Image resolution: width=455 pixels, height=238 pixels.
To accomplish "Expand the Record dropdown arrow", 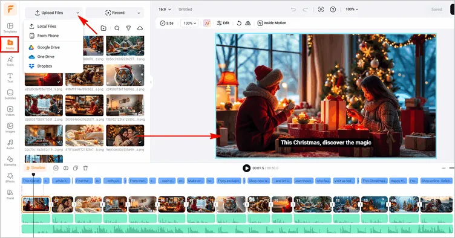I will [139, 13].
